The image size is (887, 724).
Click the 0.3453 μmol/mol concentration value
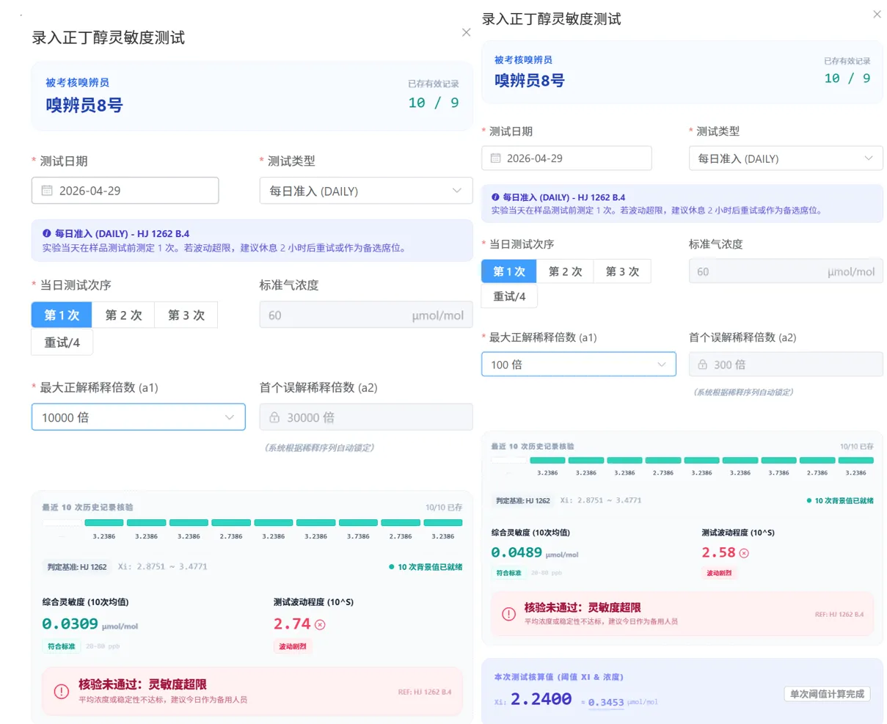tap(606, 702)
